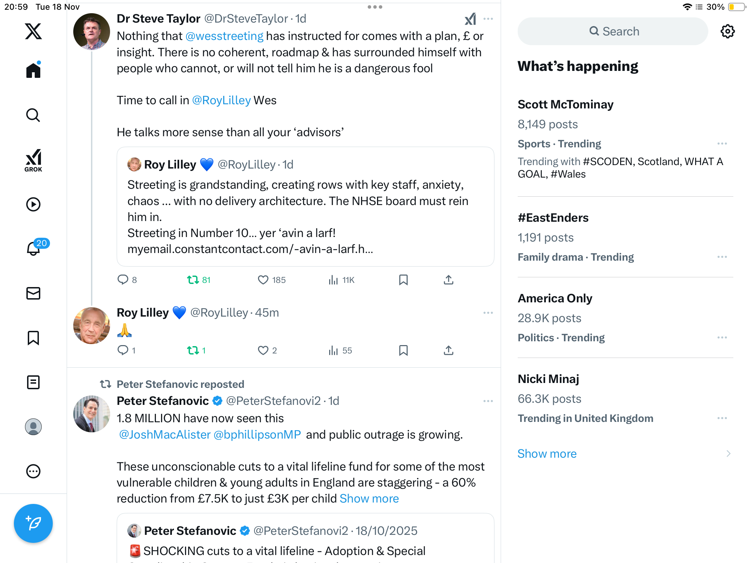This screenshot has width=750, height=563.
Task: Open more options for Dr Steve Taylor's post
Action: [x=488, y=19]
